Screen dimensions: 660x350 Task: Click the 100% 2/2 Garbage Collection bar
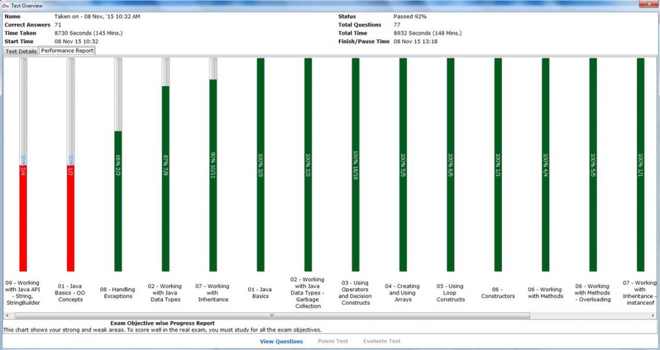pyautogui.click(x=308, y=165)
